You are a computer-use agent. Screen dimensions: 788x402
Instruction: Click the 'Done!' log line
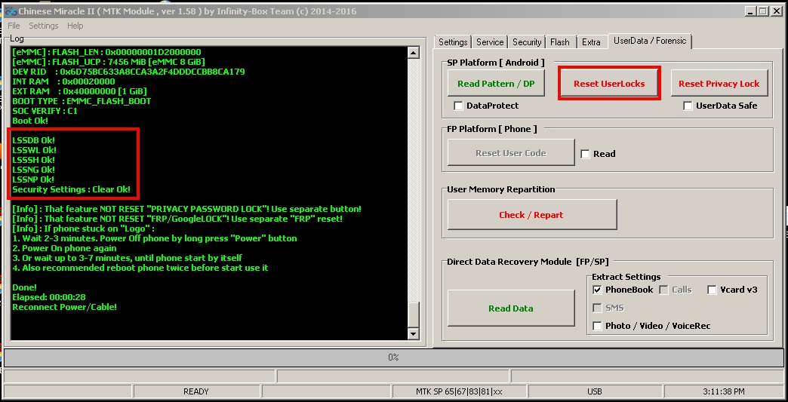(x=25, y=287)
